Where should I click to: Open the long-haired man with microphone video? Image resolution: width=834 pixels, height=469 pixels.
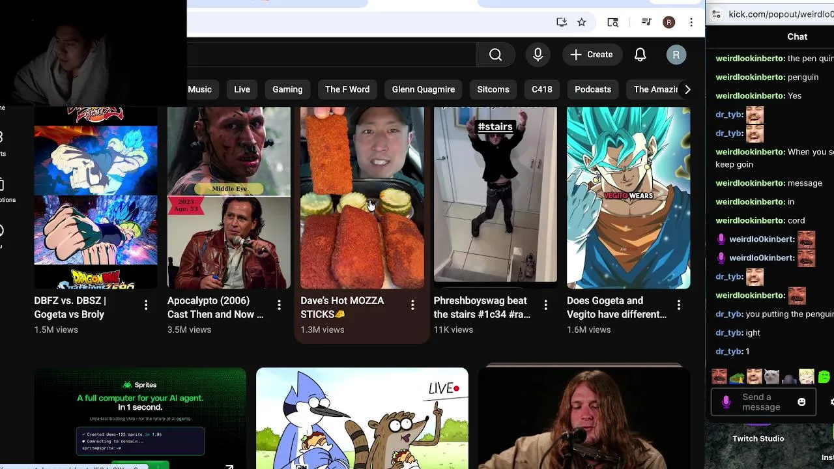click(584, 418)
